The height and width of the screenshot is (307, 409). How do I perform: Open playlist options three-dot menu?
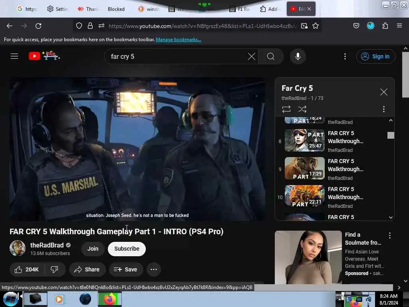click(x=384, y=109)
